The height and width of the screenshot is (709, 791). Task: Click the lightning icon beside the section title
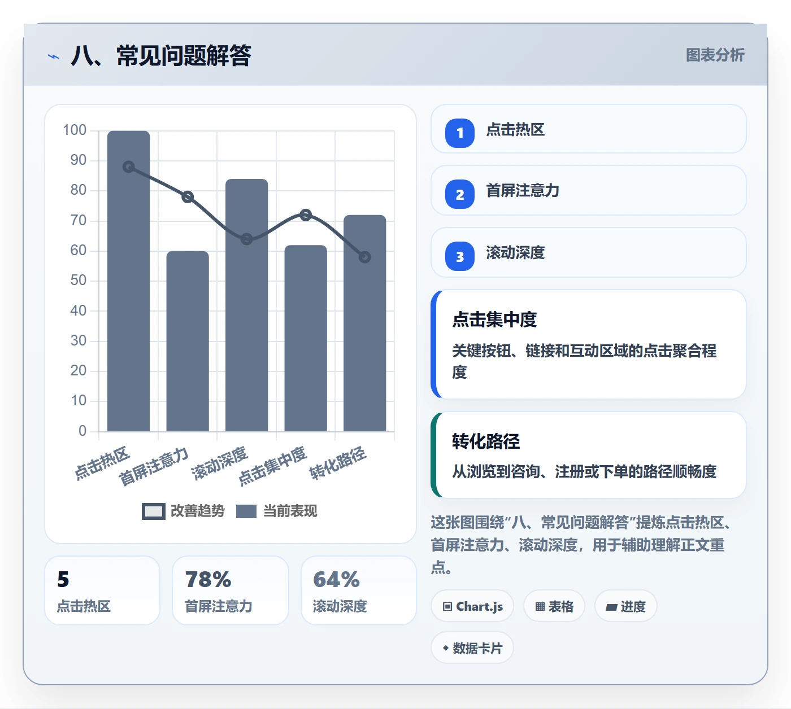[x=54, y=56]
